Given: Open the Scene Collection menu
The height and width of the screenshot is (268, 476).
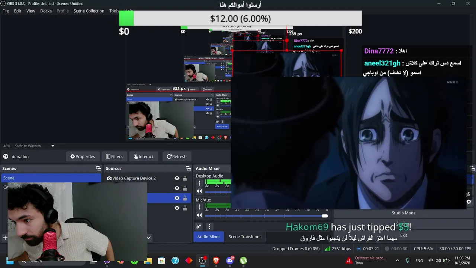Looking at the screenshot, I should click(89, 11).
